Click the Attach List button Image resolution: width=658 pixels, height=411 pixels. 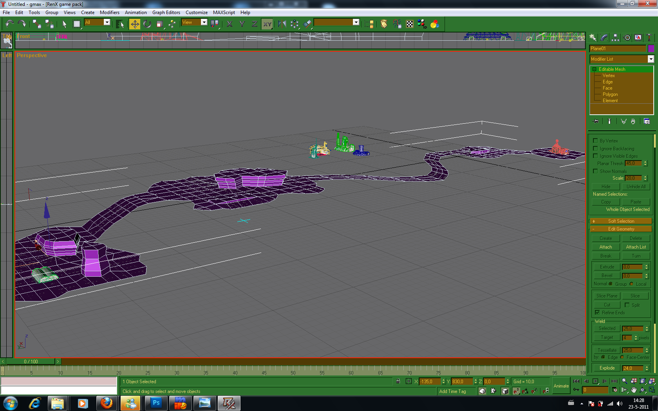(x=636, y=247)
